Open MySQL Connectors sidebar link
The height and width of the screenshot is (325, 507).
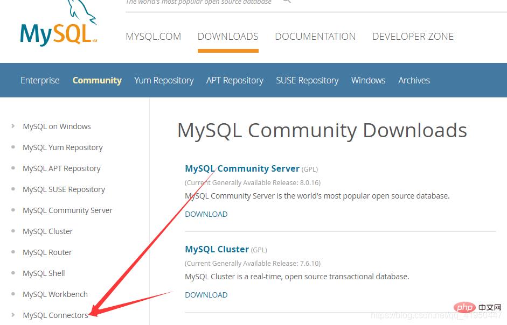[x=55, y=315]
